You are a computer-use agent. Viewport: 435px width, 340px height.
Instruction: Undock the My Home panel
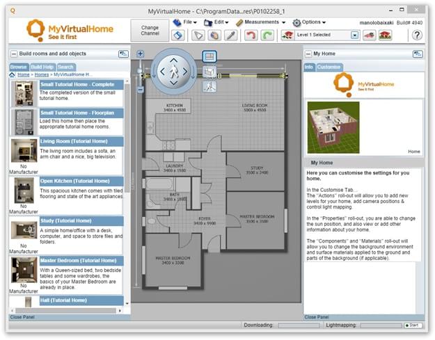(418, 54)
